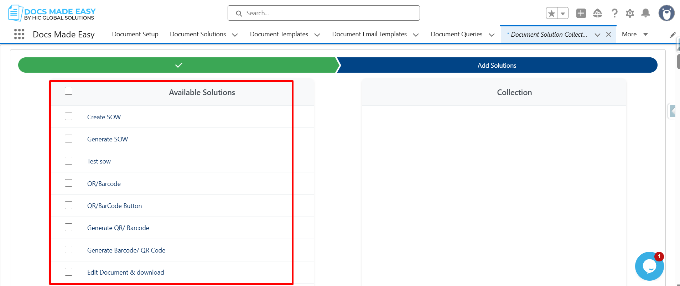Open the App Launcher grid icon
The image size is (680, 286).
coord(19,34)
